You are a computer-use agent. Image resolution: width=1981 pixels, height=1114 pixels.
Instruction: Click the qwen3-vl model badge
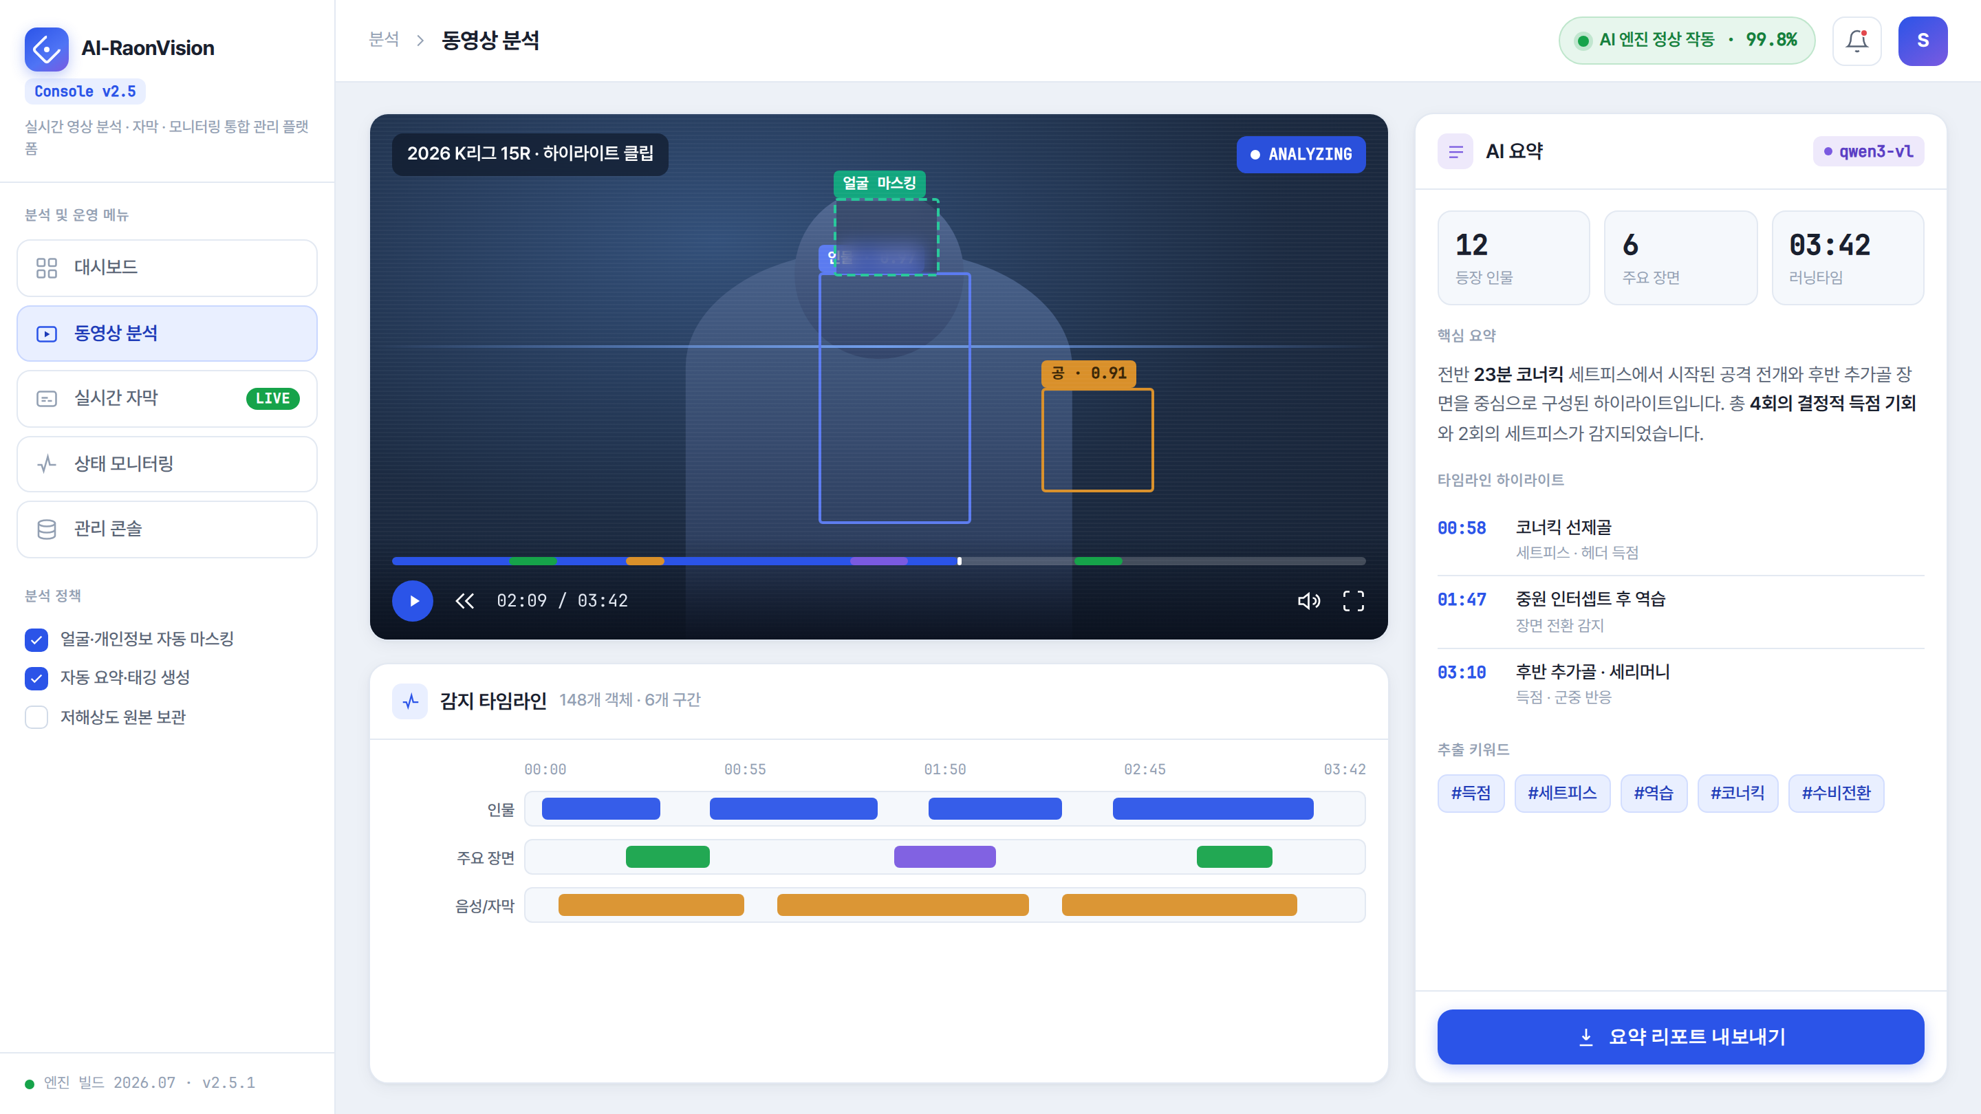(1868, 151)
